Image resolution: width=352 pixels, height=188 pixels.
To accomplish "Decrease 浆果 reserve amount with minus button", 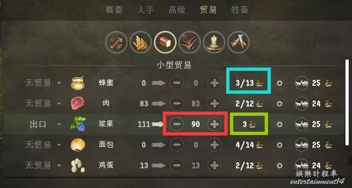I will [176, 124].
